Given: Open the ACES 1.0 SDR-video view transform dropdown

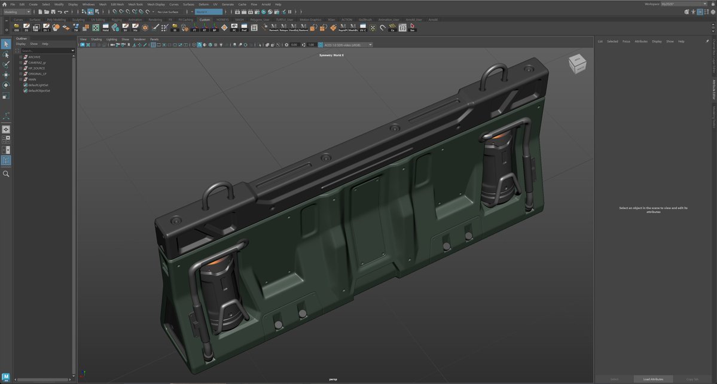Looking at the screenshot, I should point(349,45).
